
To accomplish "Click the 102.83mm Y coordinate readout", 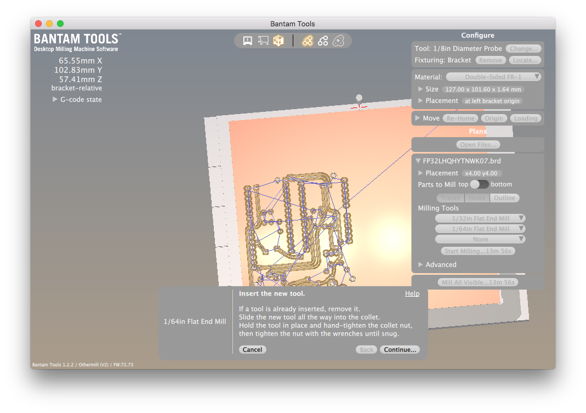I will (78, 70).
